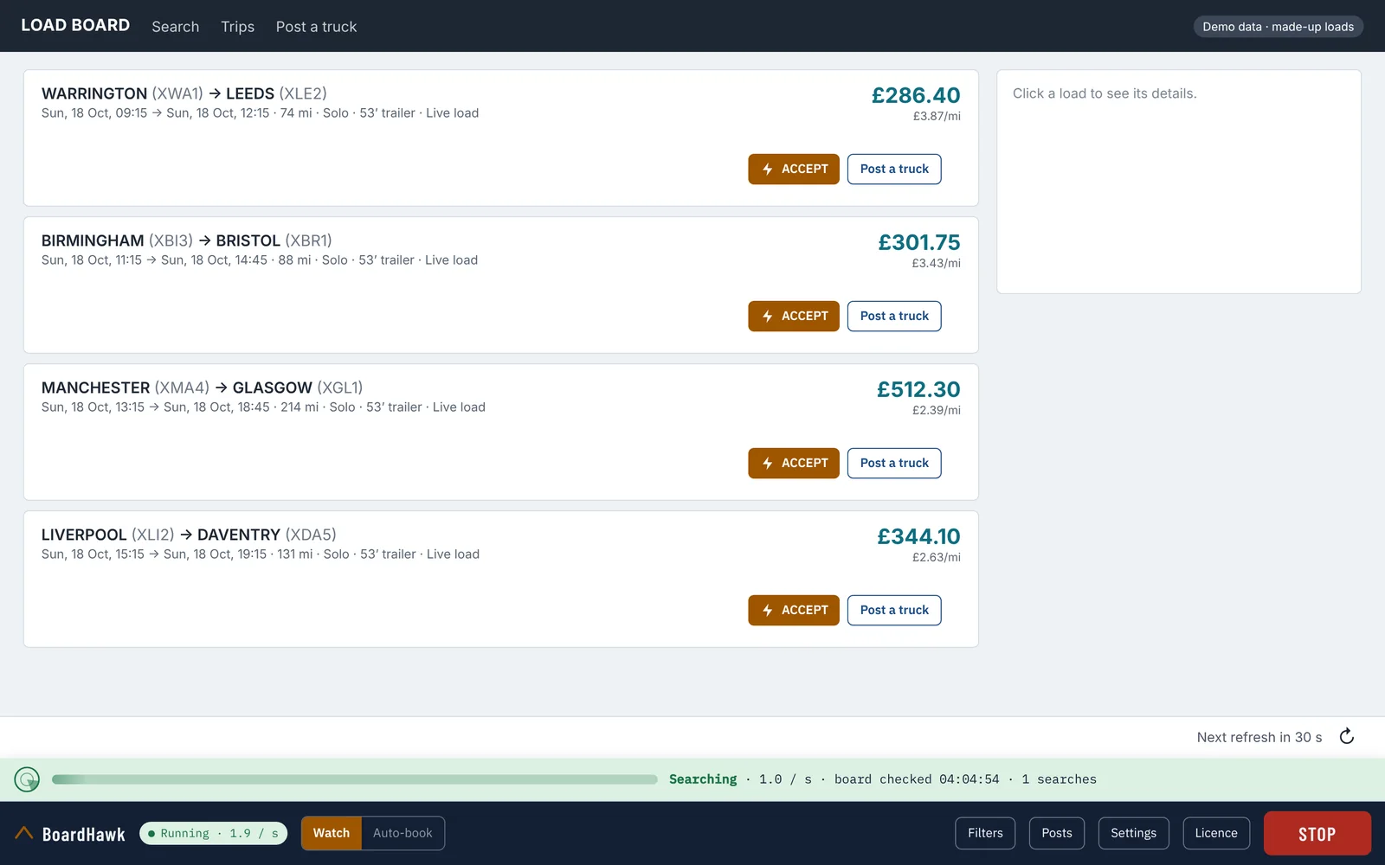
Task: Open the Trips tab
Action: [237, 27]
